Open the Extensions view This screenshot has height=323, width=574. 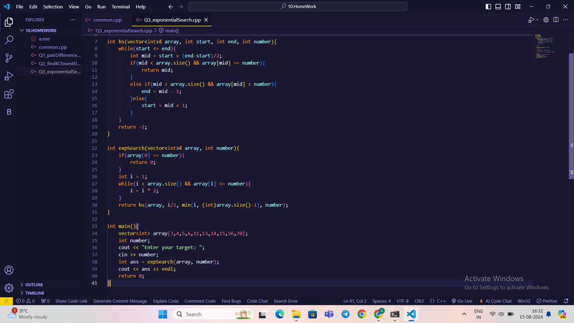click(9, 94)
